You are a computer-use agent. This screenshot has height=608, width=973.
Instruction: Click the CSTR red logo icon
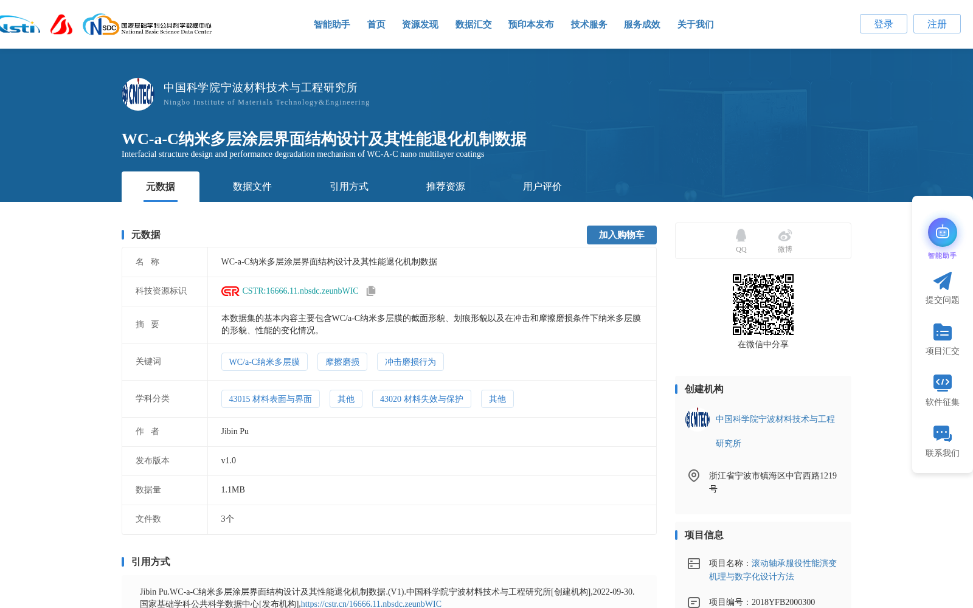click(230, 291)
